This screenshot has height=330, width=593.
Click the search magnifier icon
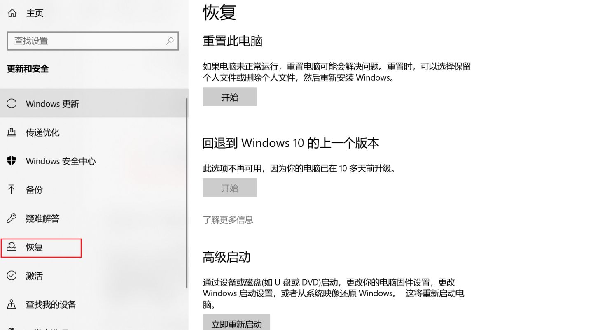170,41
